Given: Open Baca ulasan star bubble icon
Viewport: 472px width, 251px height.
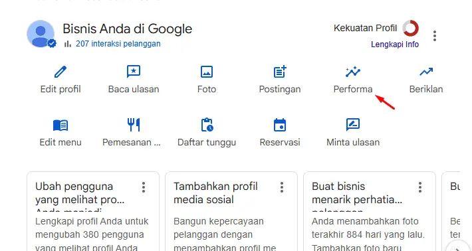Looking at the screenshot, I should 134,72.
